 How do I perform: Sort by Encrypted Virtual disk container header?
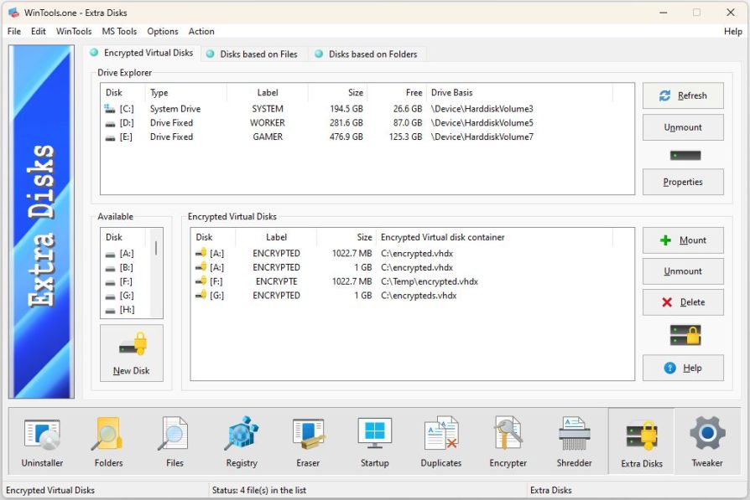(x=495, y=237)
